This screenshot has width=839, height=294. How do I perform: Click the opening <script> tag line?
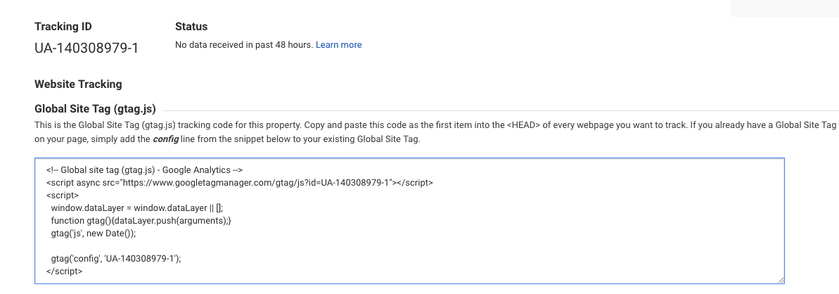click(63, 196)
